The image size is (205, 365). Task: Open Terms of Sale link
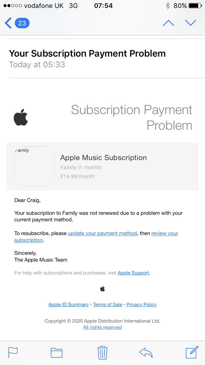point(107,305)
